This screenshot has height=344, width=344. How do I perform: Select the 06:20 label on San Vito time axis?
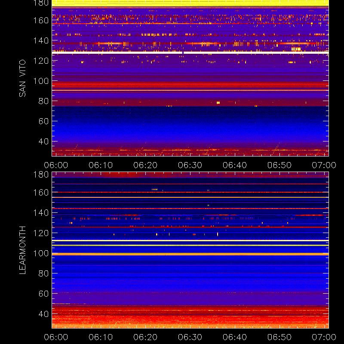click(145, 165)
